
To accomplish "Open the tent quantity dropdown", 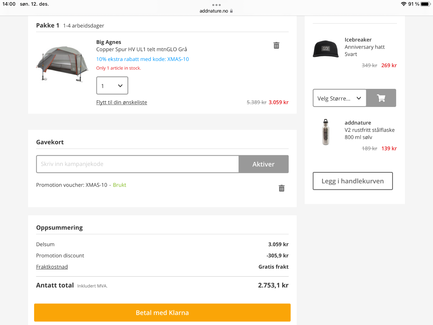I will click(x=112, y=86).
